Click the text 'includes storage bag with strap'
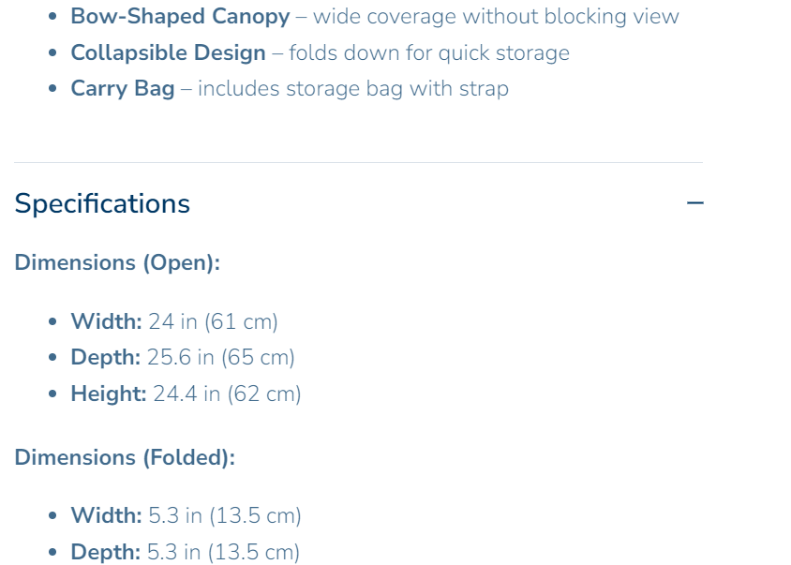Viewport: 791px width, 565px height. 353,88
